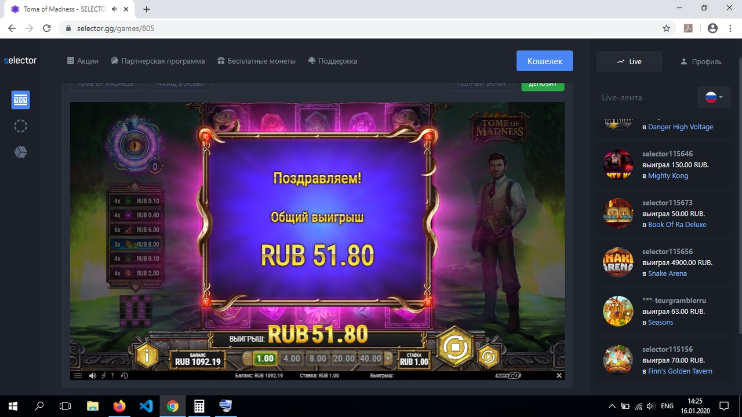This screenshot has height=417, width=742.
Task: Select the 1.00 bet value
Action: [x=265, y=359]
